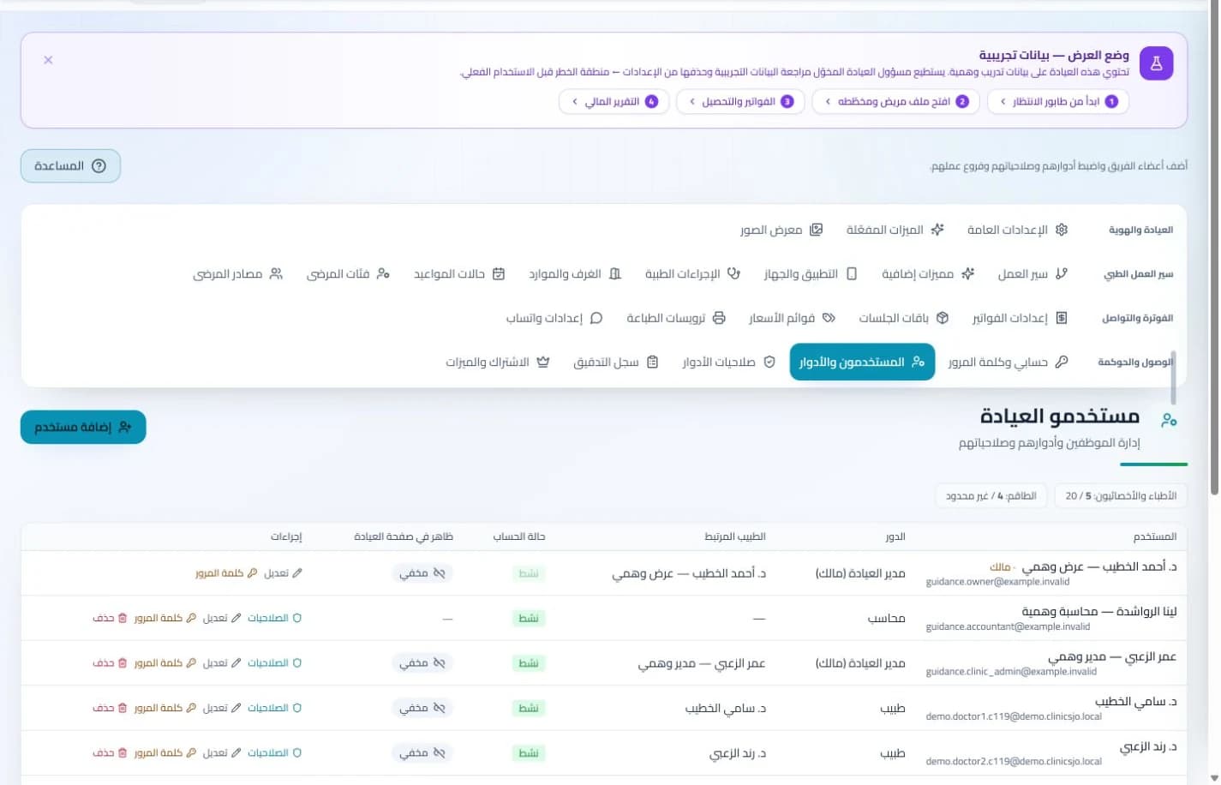Click 'حذف' for عمر الزعبي row
The width and height of the screenshot is (1221, 785).
point(110,663)
